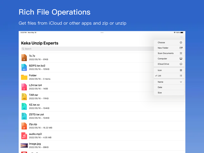Image resolution: width=204 pixels, height=153 pixels.
Task: Open the Zip.zip file row
Action: pyautogui.click(x=87, y=126)
